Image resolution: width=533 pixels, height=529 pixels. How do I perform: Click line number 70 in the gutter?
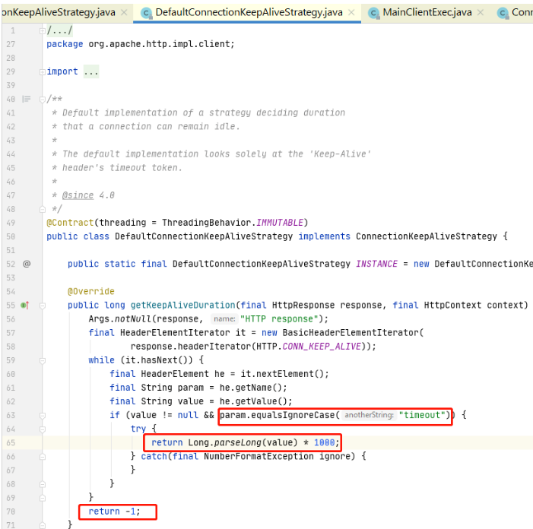point(11,512)
